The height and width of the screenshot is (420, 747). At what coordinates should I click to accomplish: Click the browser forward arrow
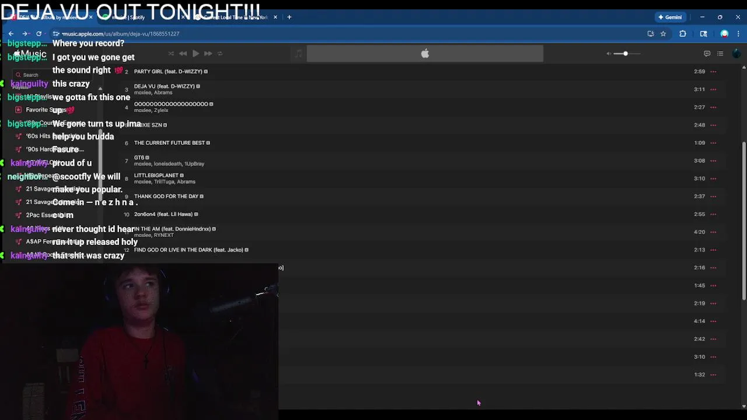(25, 34)
